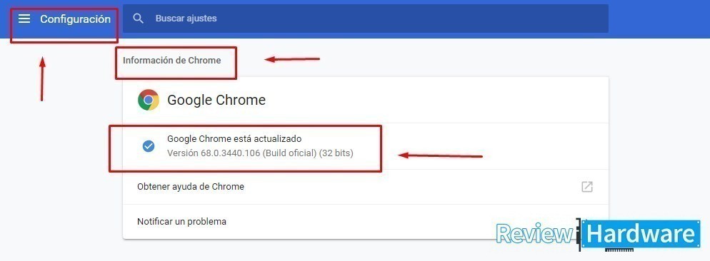Click the (Build oficial) label
The height and width of the screenshot is (261, 710).
pyautogui.click(x=289, y=153)
